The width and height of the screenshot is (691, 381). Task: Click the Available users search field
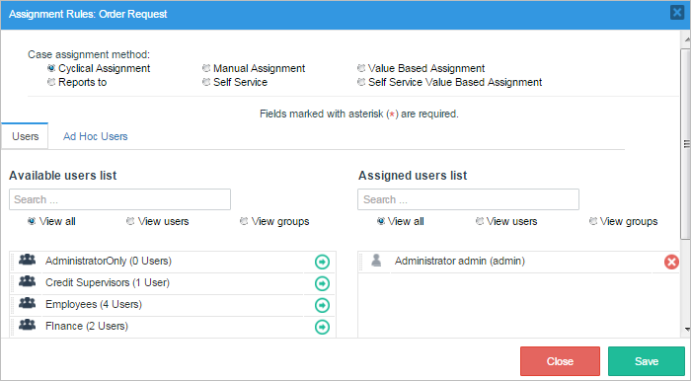(x=119, y=199)
